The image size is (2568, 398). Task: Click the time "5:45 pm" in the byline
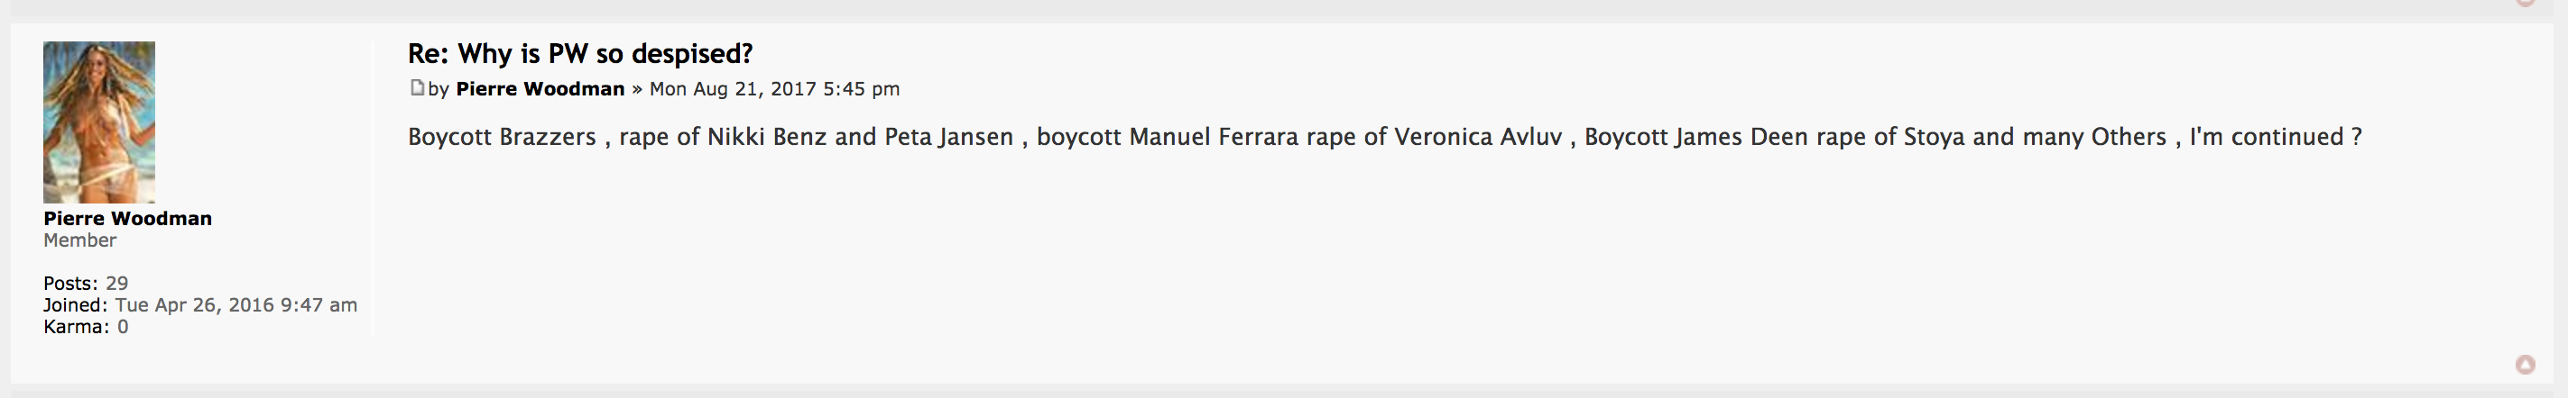[x=862, y=88]
